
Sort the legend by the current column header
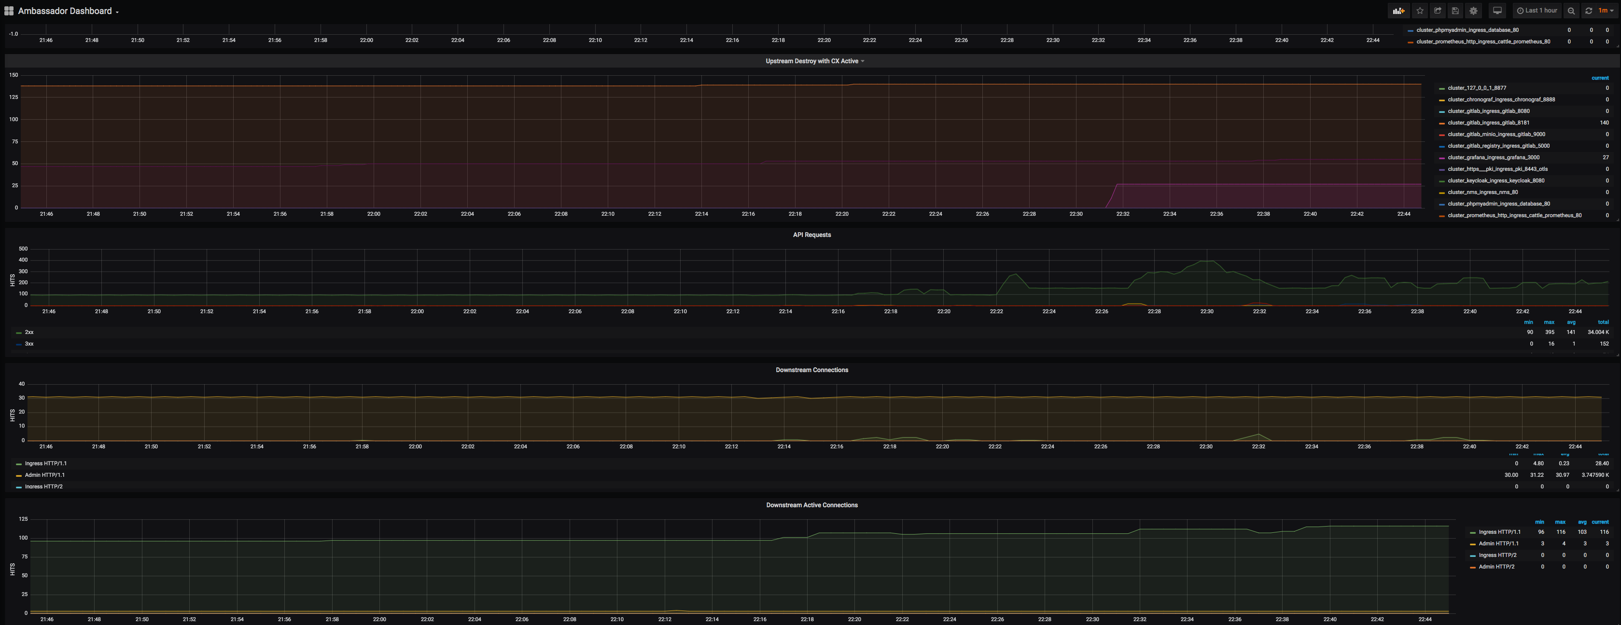click(x=1600, y=78)
